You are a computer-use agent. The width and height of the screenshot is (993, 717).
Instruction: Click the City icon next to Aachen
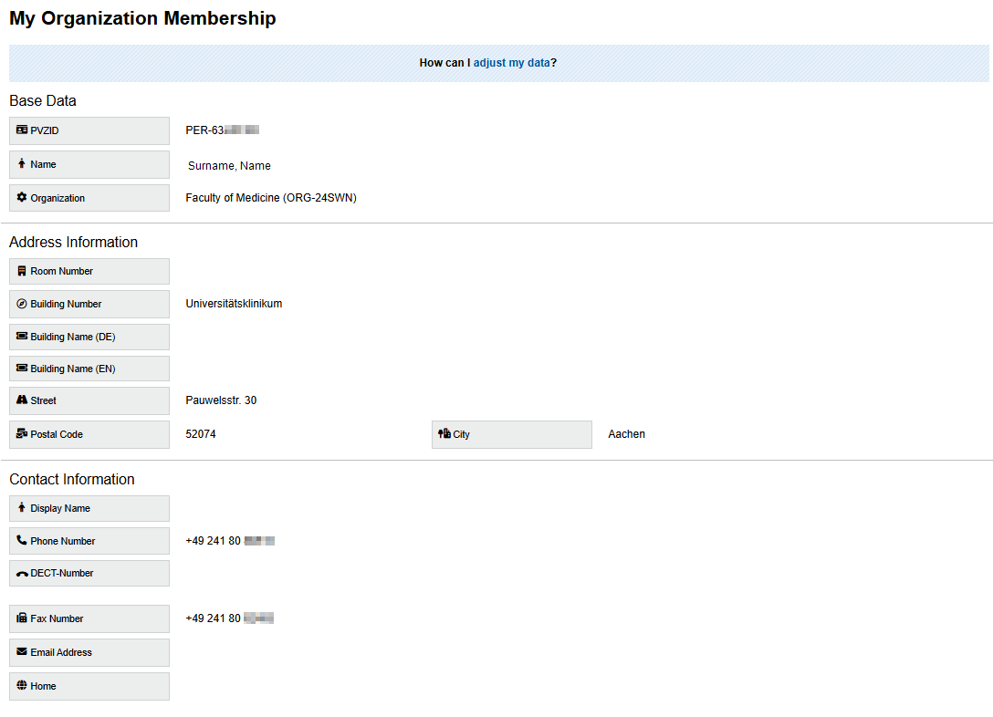click(x=444, y=434)
